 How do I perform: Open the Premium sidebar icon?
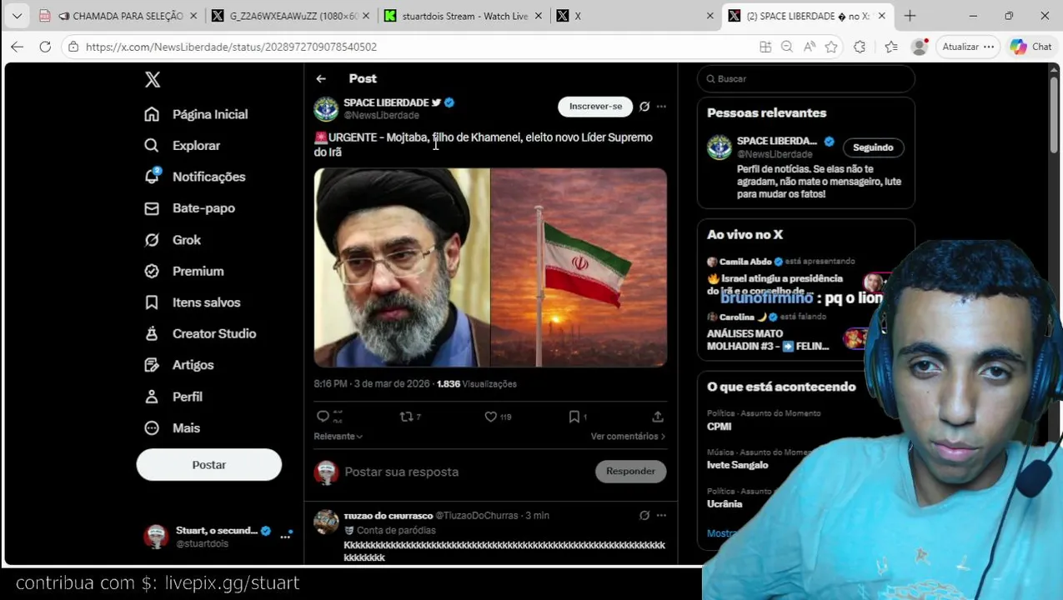coord(151,271)
